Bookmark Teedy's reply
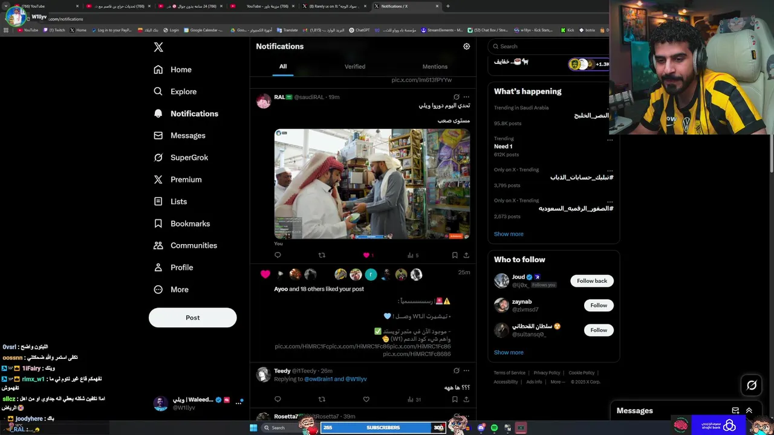The height and width of the screenshot is (435, 774). [455, 399]
